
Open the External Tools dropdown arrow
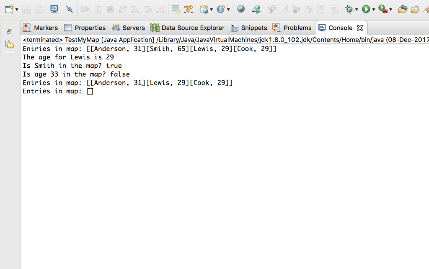point(391,10)
